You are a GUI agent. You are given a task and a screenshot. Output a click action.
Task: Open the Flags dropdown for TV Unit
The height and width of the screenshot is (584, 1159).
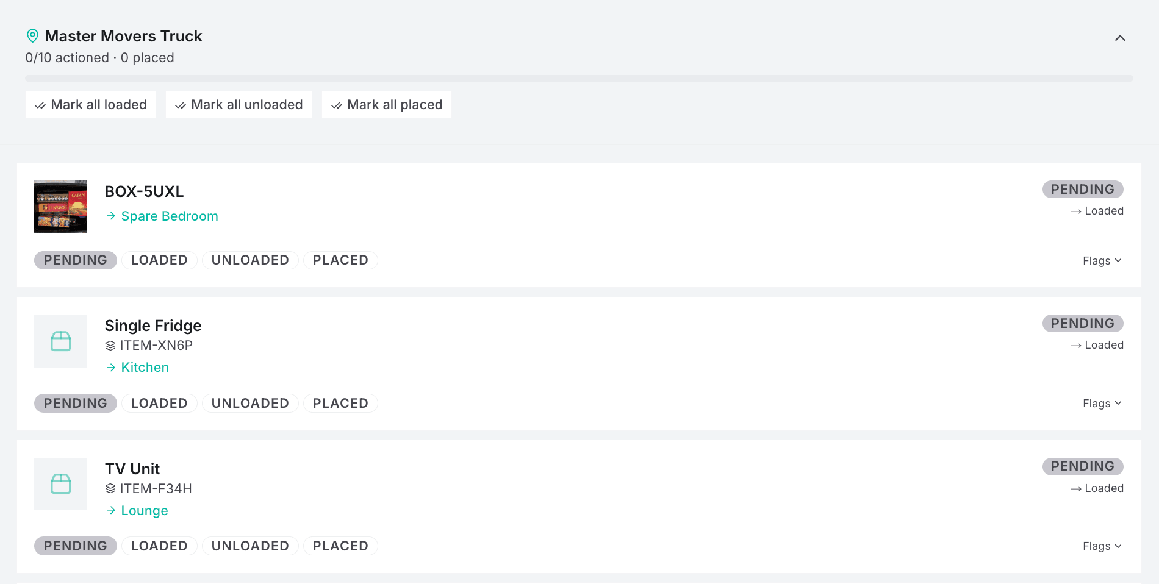click(x=1102, y=546)
